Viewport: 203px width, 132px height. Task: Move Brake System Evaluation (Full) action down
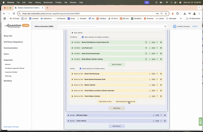pos(157,79)
